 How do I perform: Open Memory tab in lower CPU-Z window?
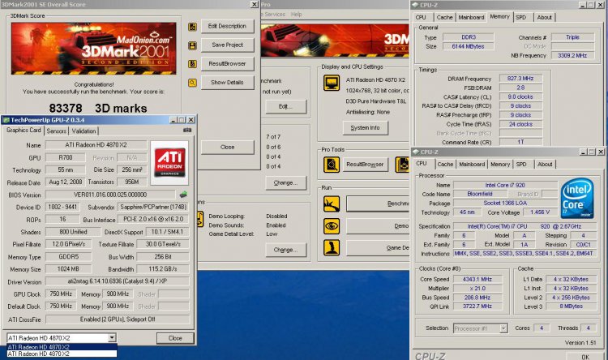click(x=500, y=165)
